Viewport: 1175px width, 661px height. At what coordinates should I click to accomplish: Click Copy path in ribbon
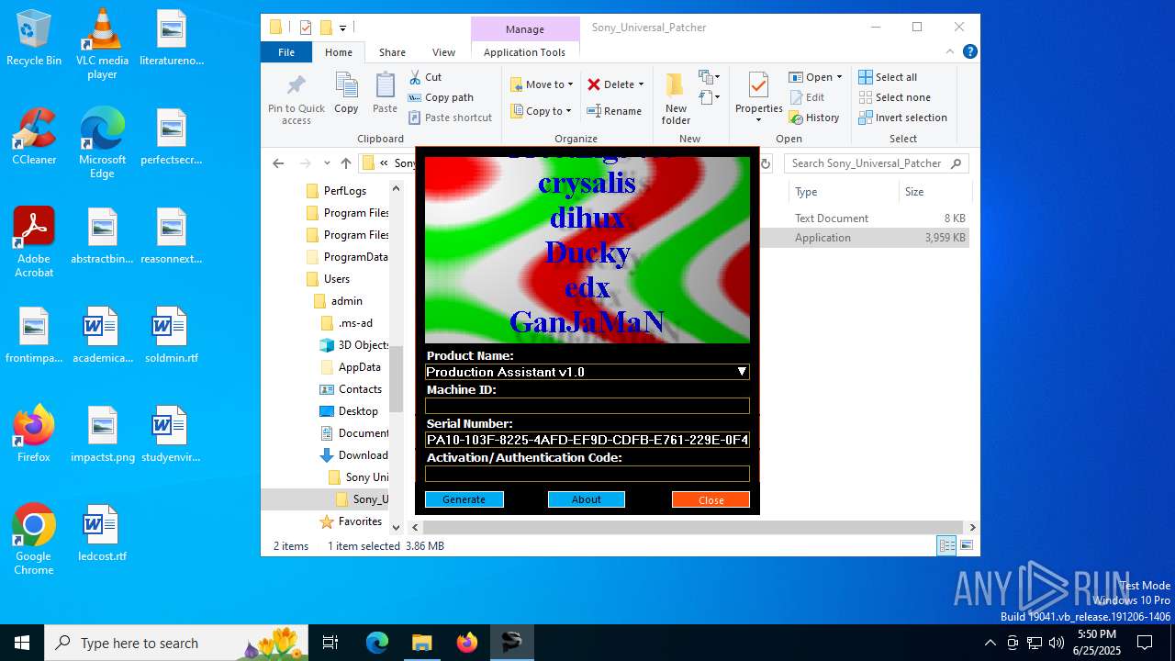[442, 97]
